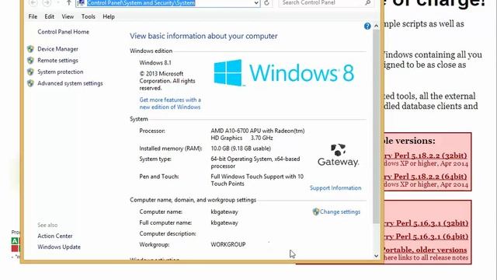Click the 2013 Microsoft Corporation copyright text
This screenshot has height=280, width=497.
point(168,81)
